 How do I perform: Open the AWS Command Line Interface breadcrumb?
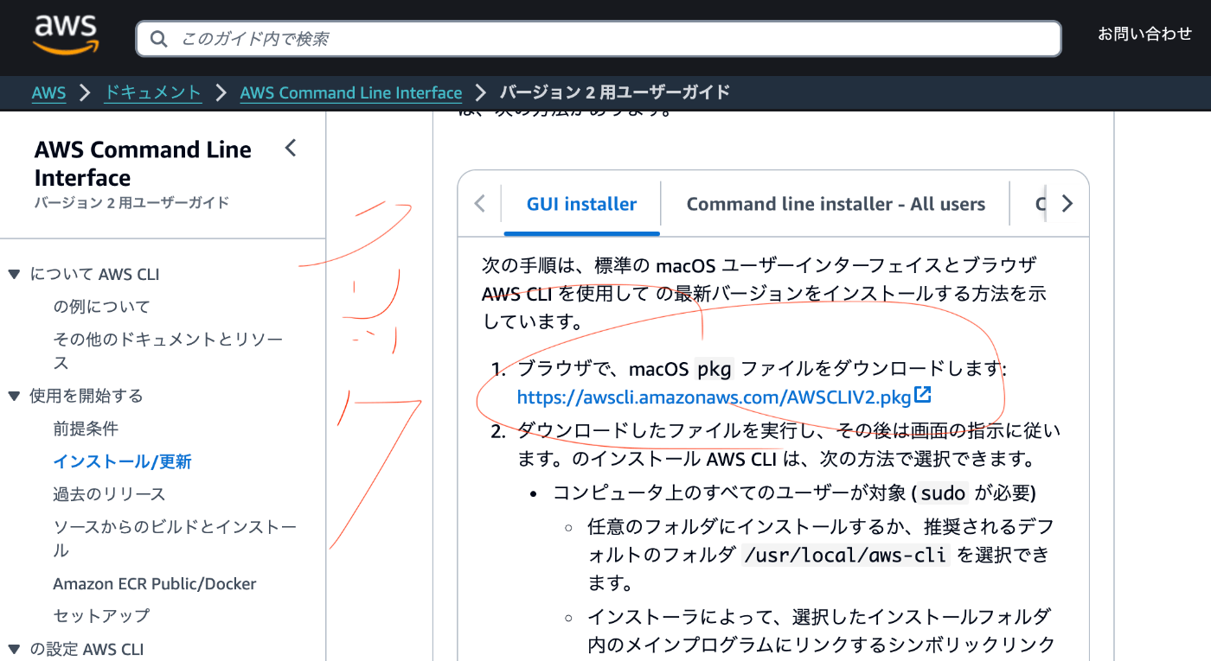[x=350, y=92]
